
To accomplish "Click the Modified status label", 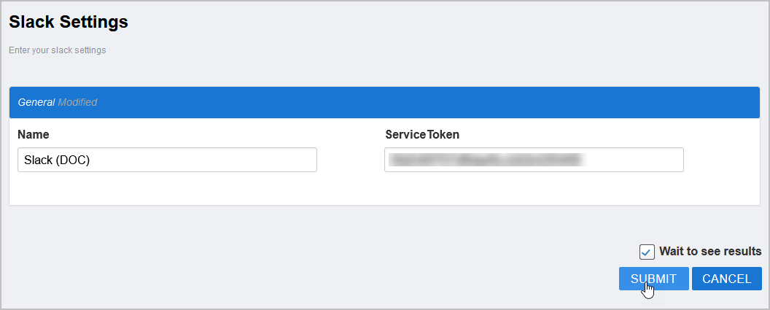I will (x=77, y=103).
